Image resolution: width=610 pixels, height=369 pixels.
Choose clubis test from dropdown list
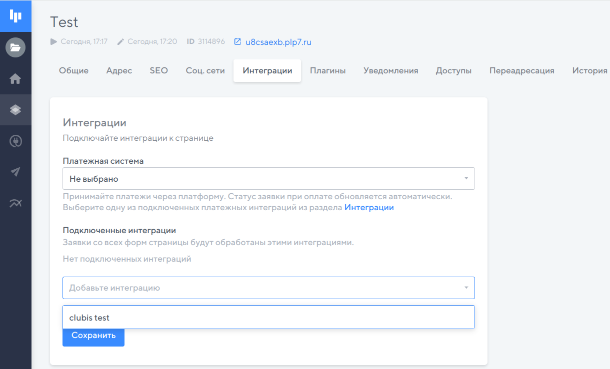click(x=268, y=318)
